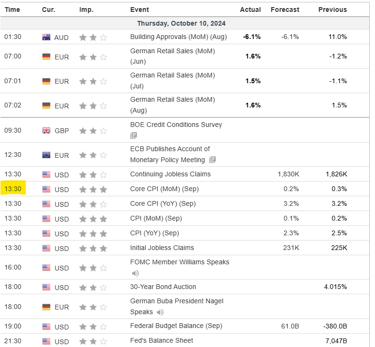The image size is (375, 347).
Task: Sort by the Time column header
Action: tap(12, 10)
